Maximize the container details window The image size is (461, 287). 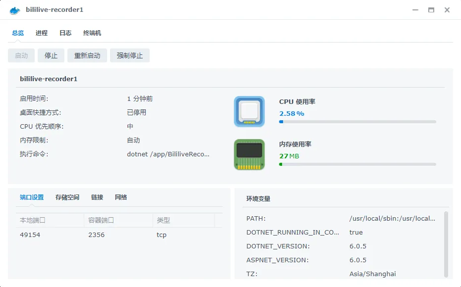pos(431,10)
